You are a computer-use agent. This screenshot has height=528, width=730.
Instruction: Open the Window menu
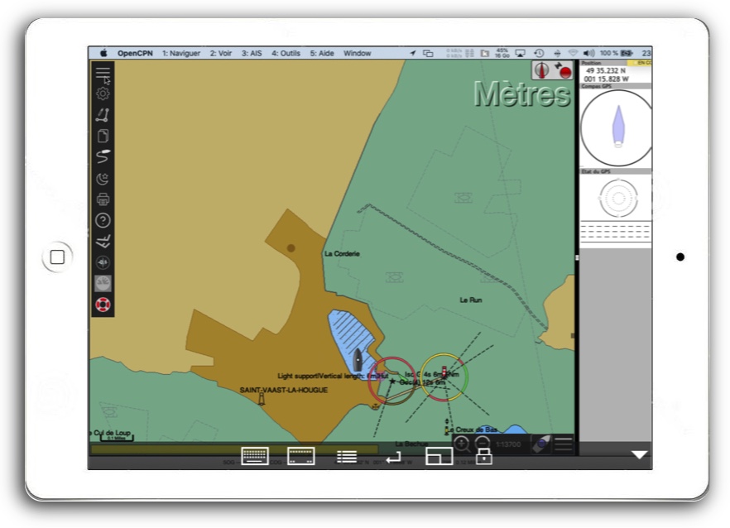357,53
